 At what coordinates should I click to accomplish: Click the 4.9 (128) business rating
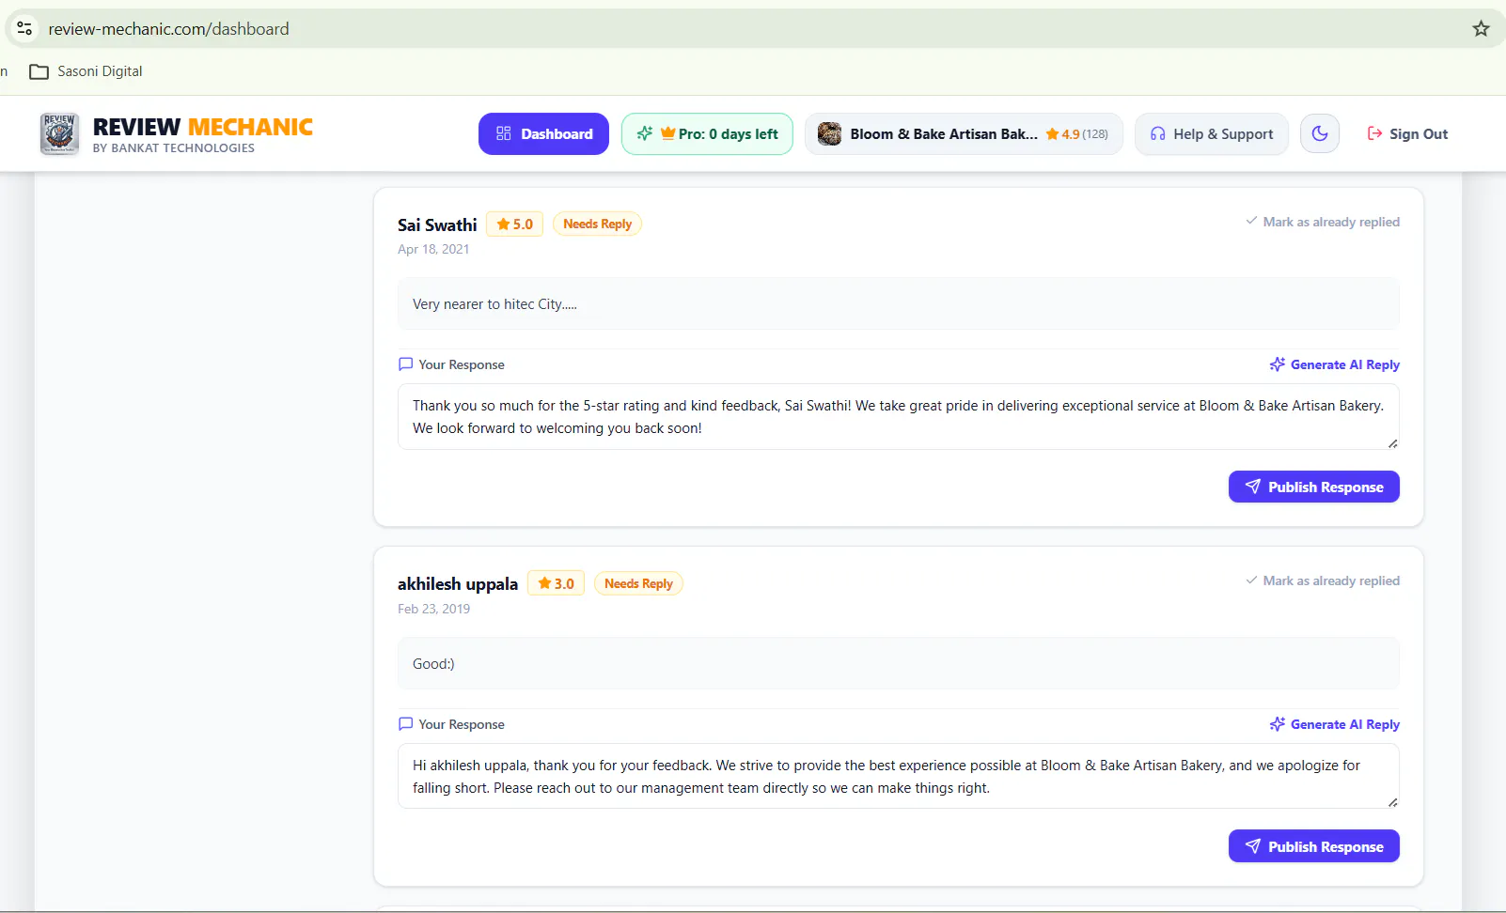[x=1077, y=134]
